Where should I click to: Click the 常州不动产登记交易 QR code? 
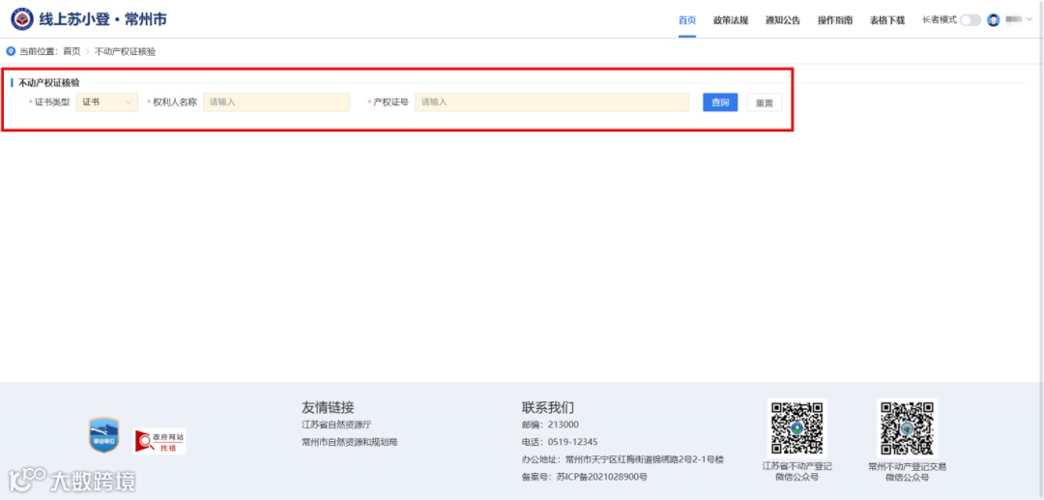tap(907, 427)
